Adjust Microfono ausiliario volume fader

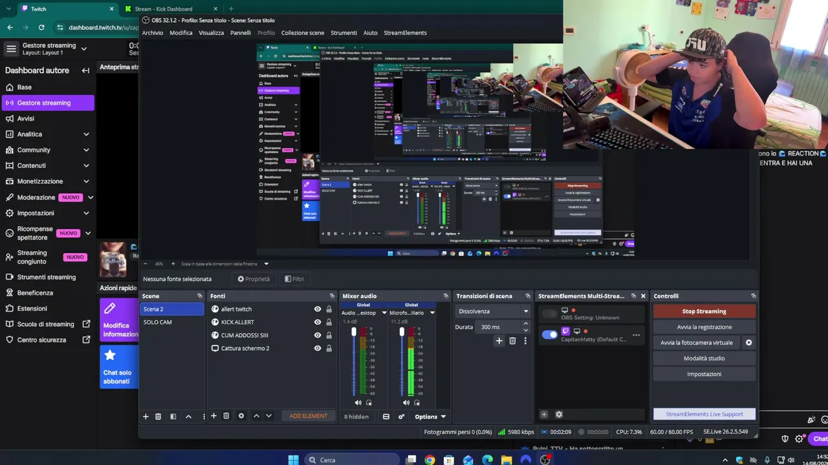click(401, 333)
